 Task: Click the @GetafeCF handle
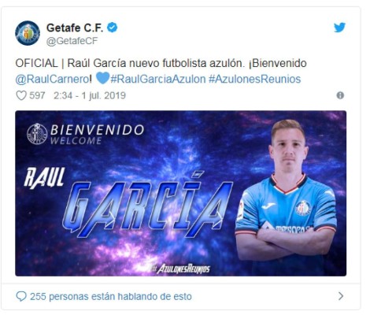(x=72, y=41)
